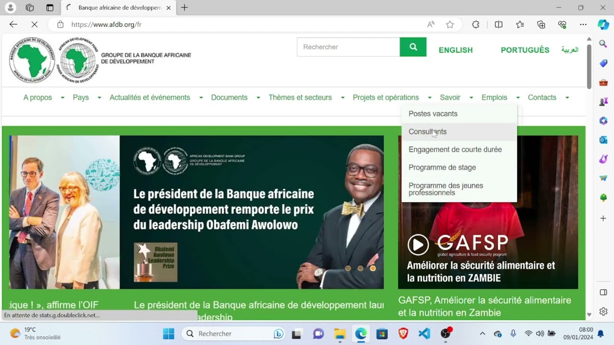Open Actualités et événements navigation link
The width and height of the screenshot is (614, 345).
(150, 97)
